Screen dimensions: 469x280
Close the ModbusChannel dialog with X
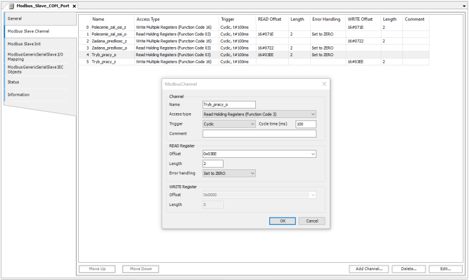pos(324,84)
